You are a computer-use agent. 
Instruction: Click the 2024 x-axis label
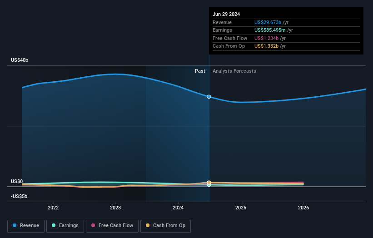coord(178,208)
